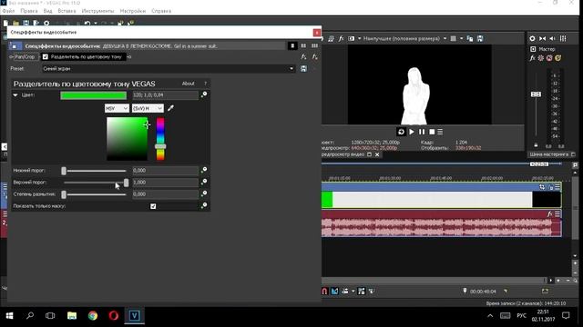583x327 pixels.
Task: Toggle animation for Степень размытия
Action: tap(204, 193)
